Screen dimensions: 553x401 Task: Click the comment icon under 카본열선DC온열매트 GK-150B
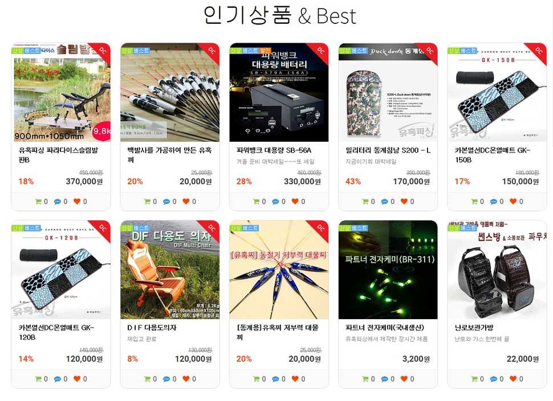[x=494, y=201]
